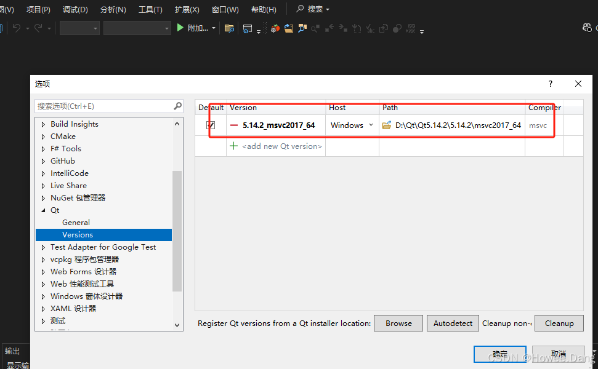
Task: Click green plus to add Qt version
Action: (234, 146)
